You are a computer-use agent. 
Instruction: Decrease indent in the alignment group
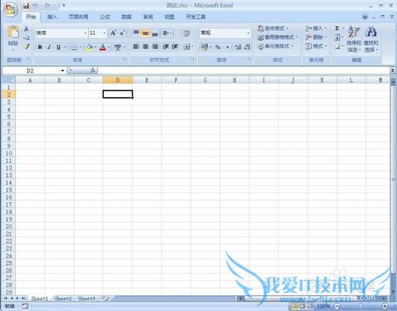point(166,47)
